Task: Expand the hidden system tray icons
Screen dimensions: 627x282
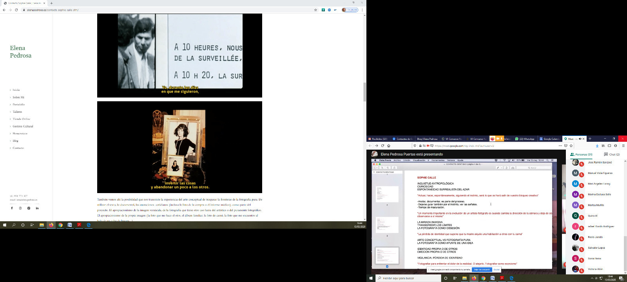Action: click(x=592, y=278)
